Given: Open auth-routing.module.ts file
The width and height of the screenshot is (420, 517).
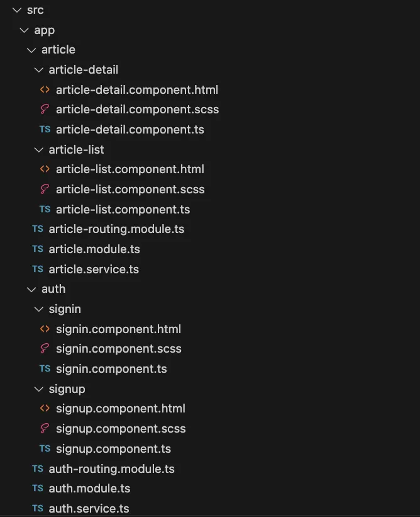Looking at the screenshot, I should 111,469.
